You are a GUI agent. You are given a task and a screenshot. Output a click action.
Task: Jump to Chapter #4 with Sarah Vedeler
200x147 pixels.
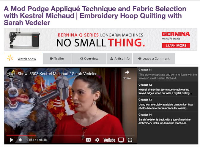pos(168,119)
